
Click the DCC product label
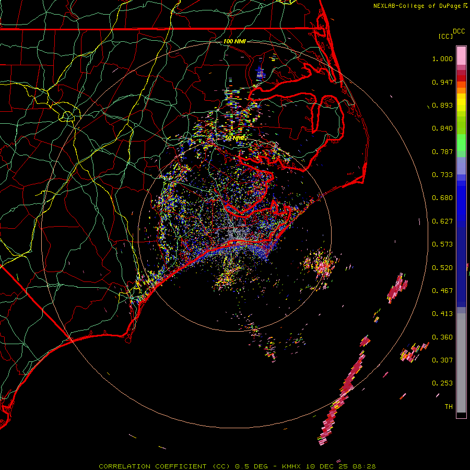pos(459,31)
